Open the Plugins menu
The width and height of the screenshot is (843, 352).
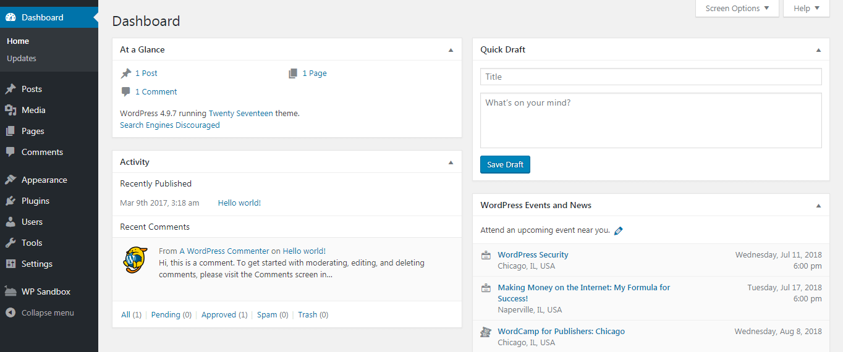pos(49,201)
